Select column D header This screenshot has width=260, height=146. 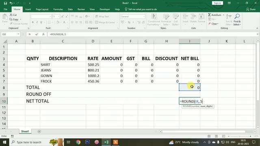(x=93, y=41)
